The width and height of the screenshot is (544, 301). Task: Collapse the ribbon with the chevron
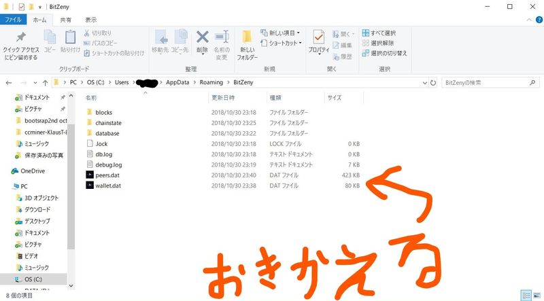(x=529, y=20)
